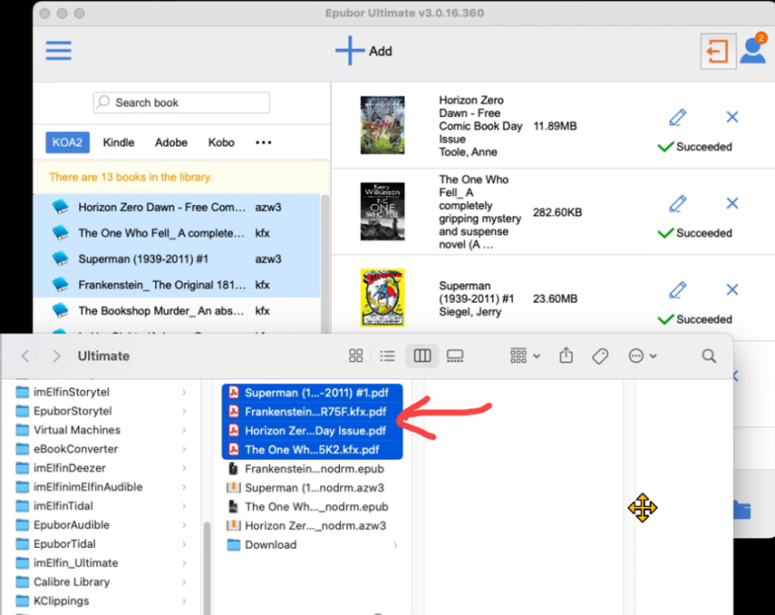Select Virtual Machines folder
The image size is (775, 615).
click(x=102, y=430)
